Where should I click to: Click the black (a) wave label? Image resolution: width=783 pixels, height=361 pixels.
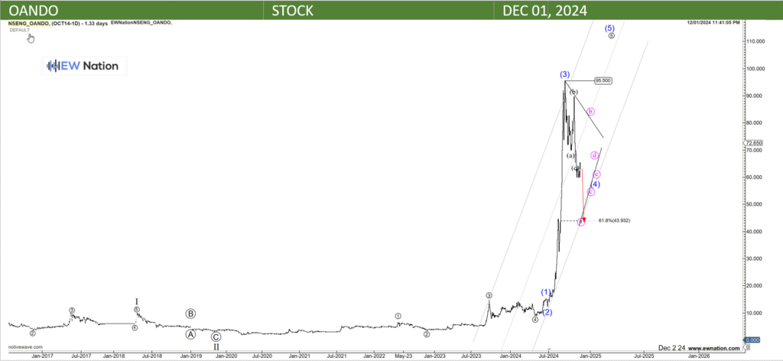(x=570, y=156)
